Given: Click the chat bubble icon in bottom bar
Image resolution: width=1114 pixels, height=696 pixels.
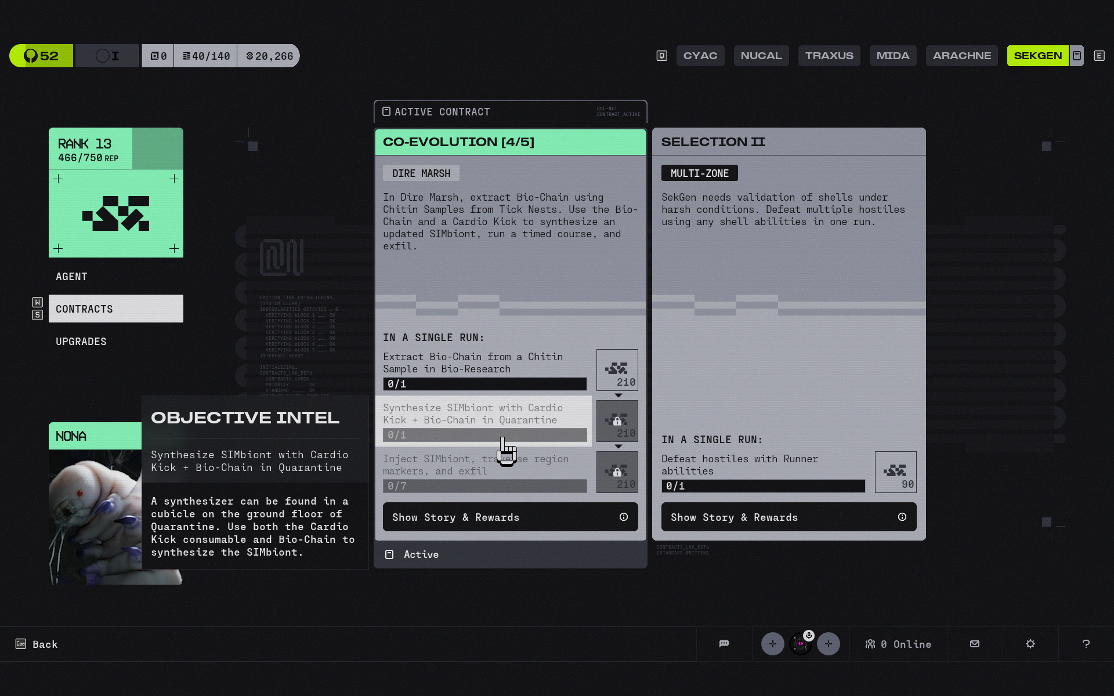Looking at the screenshot, I should tap(724, 644).
